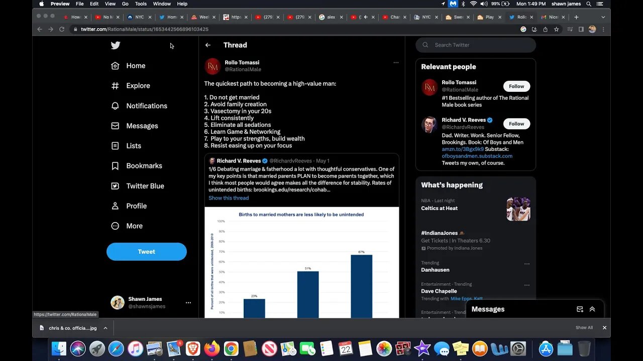Open Shawn James account switcher menu
Screen dimensions: 643x361
tap(188, 303)
